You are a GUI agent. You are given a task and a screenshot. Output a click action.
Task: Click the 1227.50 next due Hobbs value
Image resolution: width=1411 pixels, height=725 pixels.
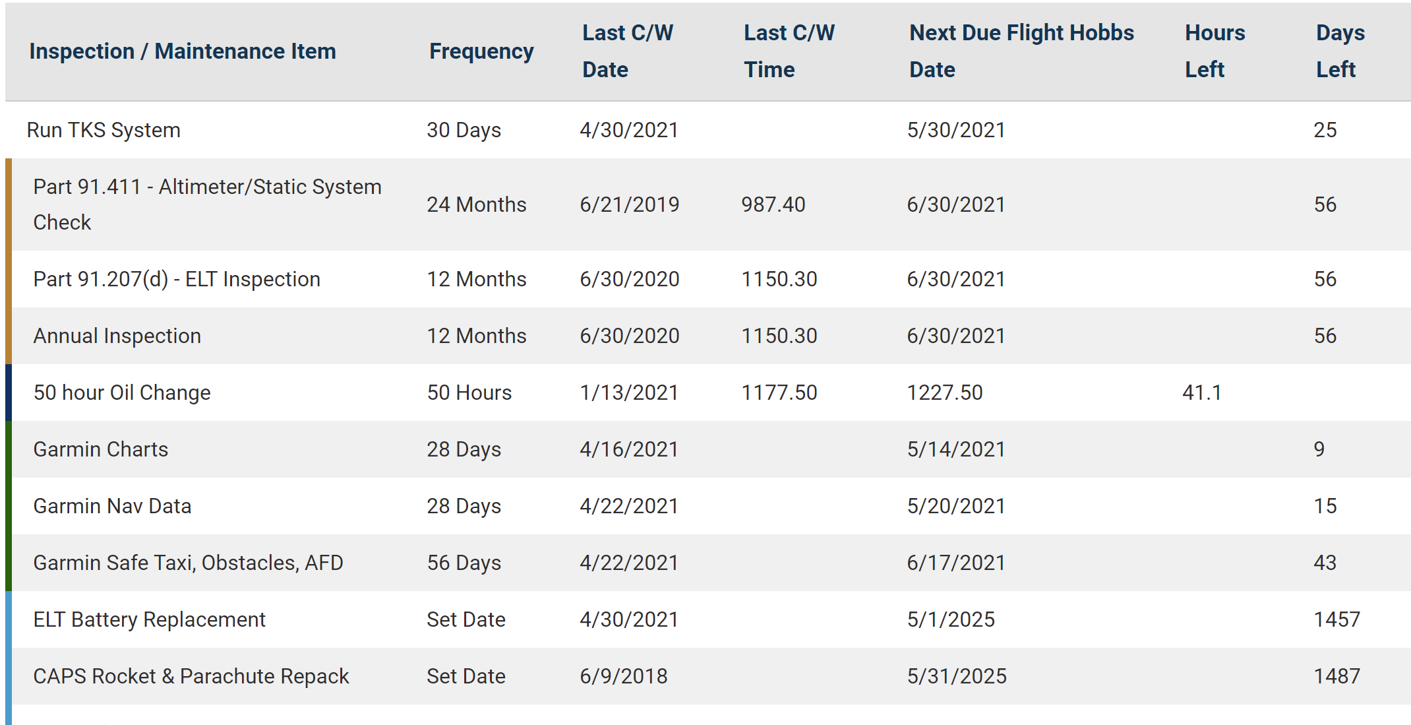pos(945,393)
